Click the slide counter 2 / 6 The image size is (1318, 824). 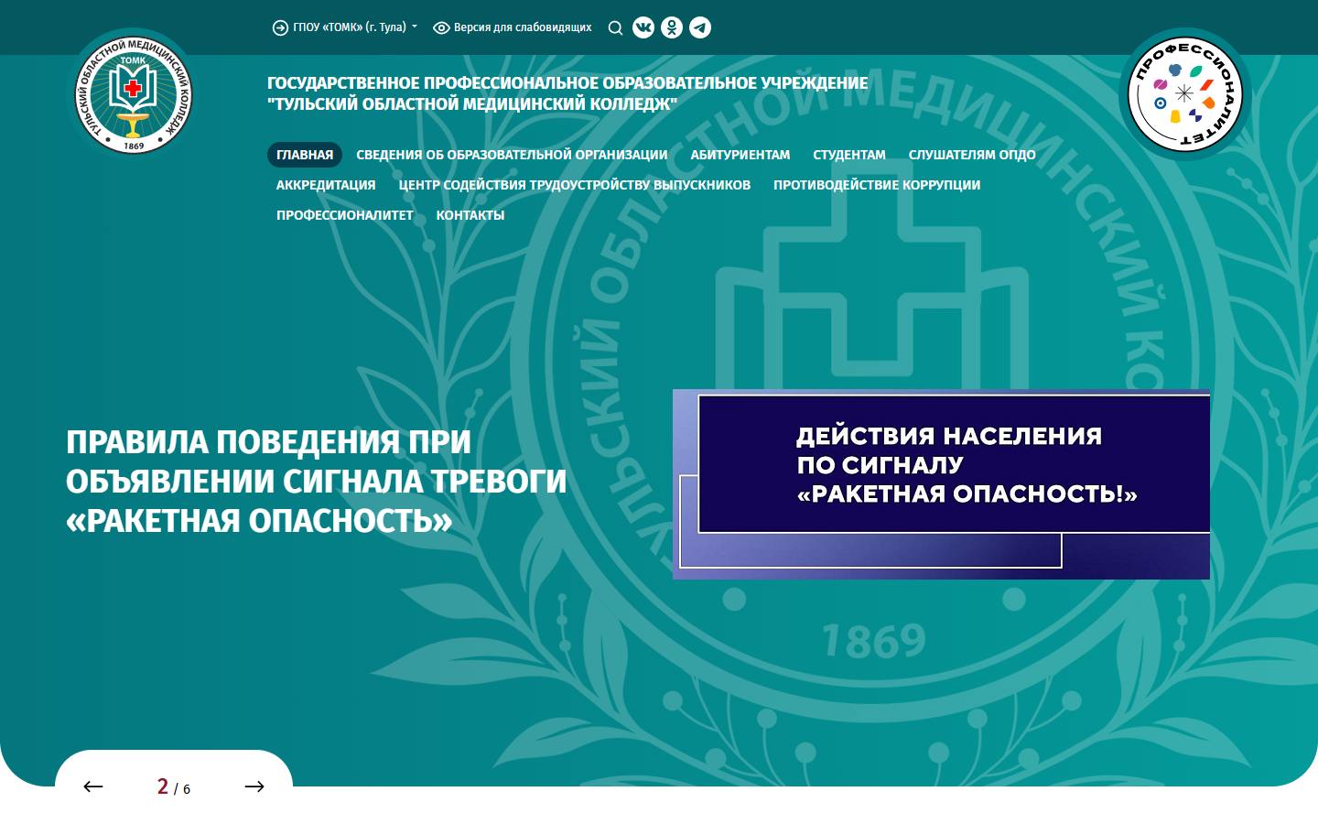coord(174,787)
